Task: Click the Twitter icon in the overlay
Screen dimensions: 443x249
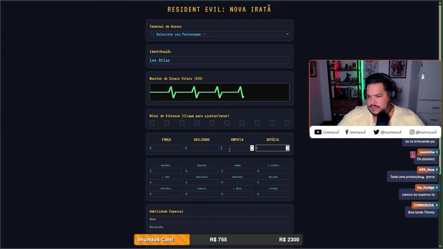Action: [376, 132]
